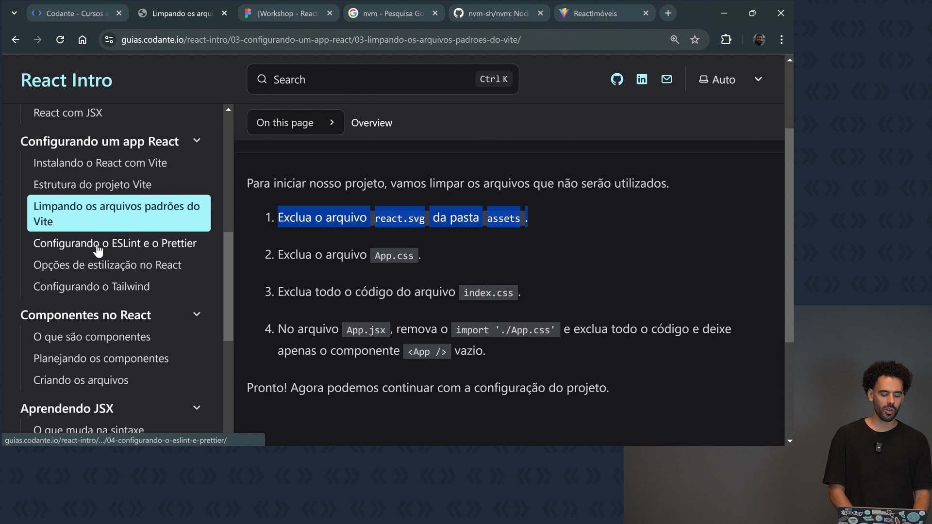Bookmark this page with the star icon

click(x=695, y=40)
